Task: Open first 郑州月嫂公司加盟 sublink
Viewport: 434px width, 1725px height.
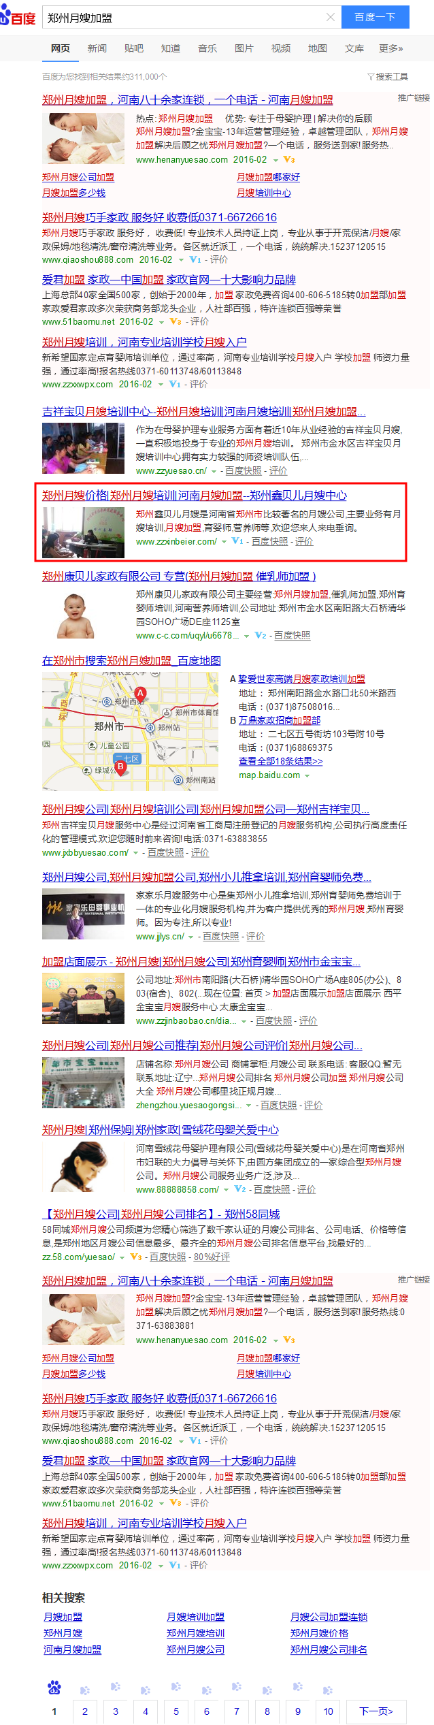Action: tap(78, 177)
